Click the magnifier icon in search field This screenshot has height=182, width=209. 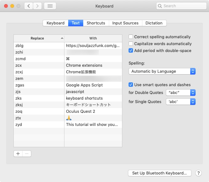pyautogui.click(x=160, y=6)
